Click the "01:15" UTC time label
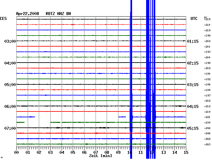The image size is (212, 161). coord(193,41)
